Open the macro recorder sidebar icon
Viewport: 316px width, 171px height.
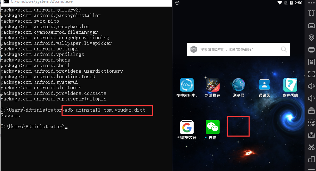click(x=311, y=123)
